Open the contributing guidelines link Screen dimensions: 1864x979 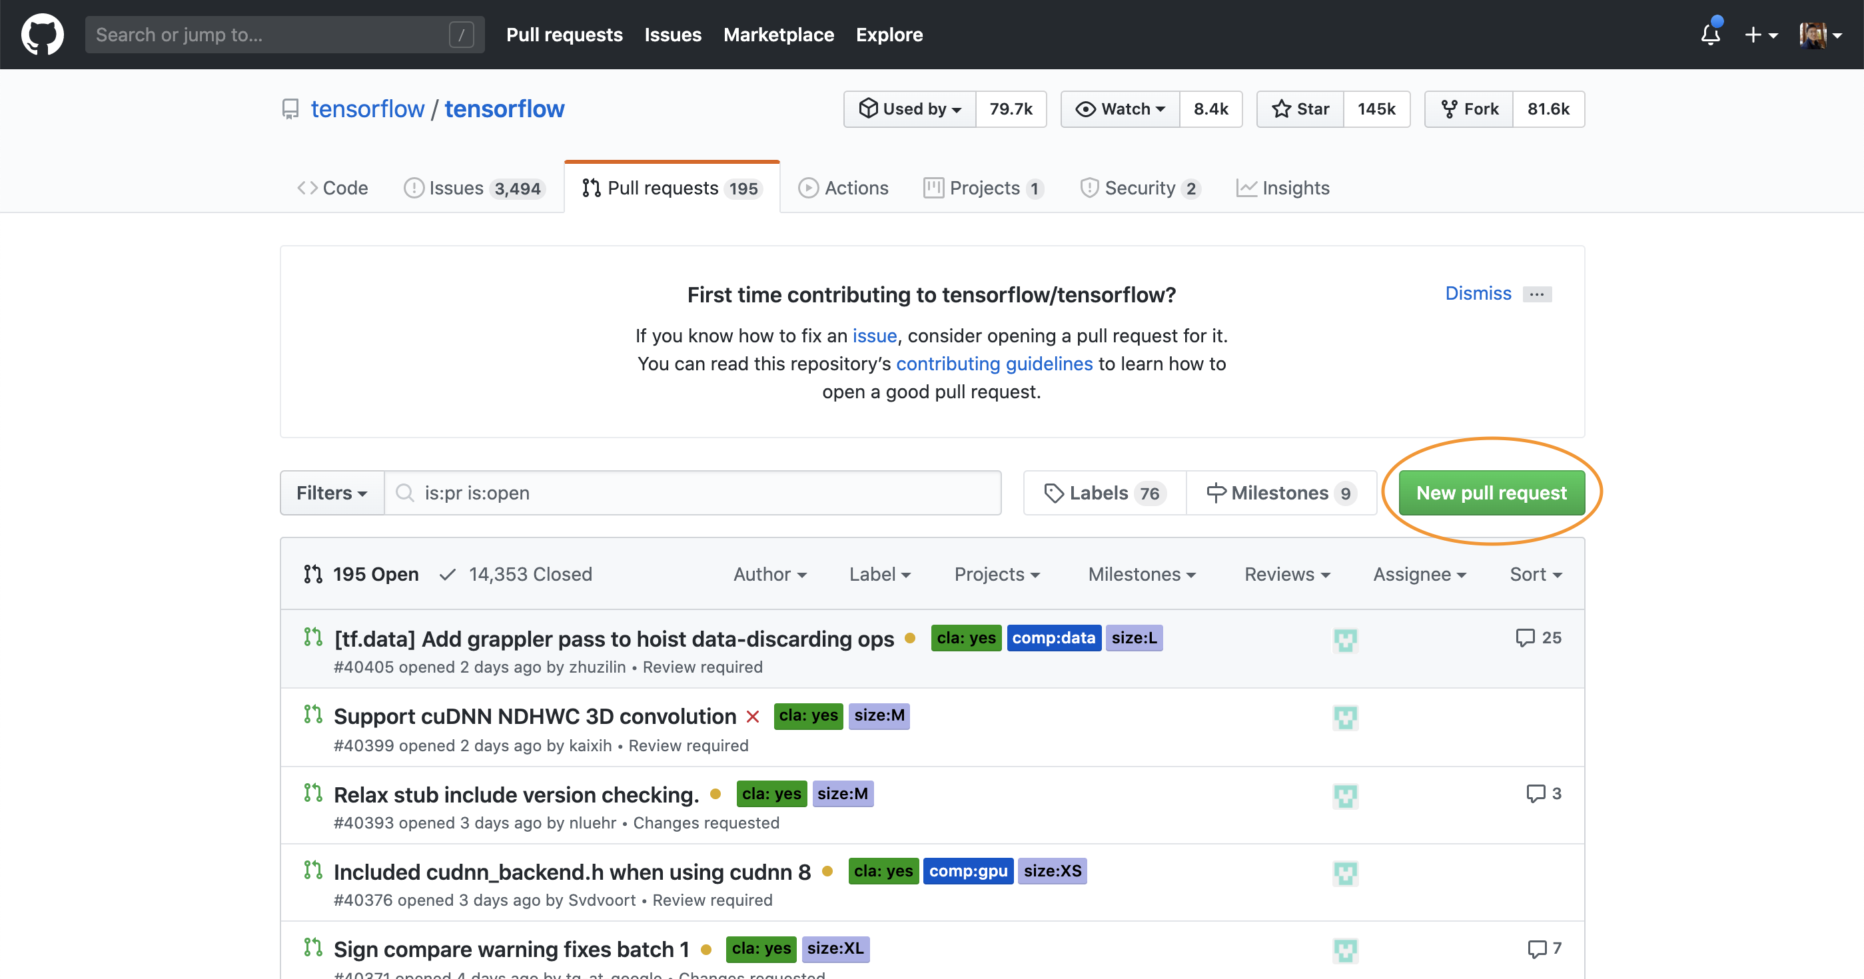[x=993, y=363]
